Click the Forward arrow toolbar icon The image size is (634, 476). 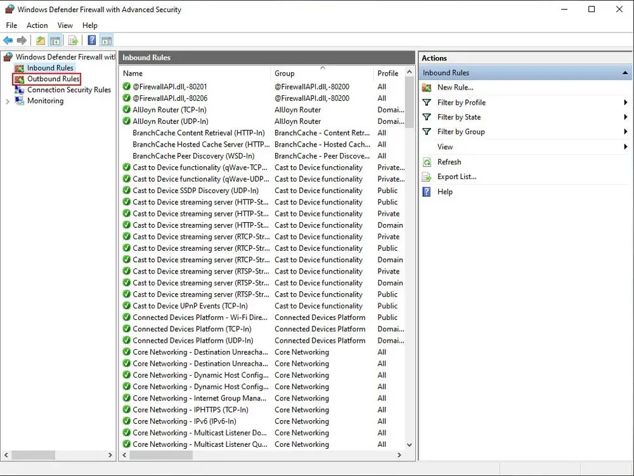[22, 40]
